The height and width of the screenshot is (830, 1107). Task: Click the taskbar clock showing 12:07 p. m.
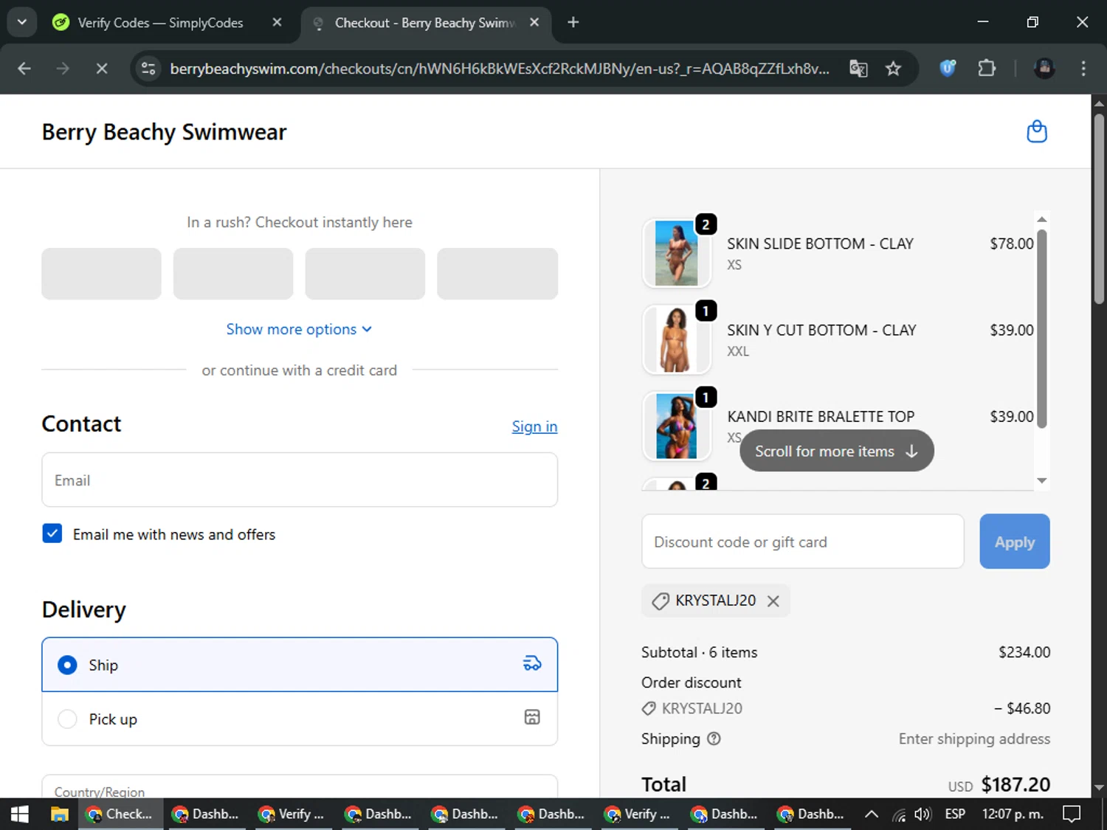pos(1013,814)
